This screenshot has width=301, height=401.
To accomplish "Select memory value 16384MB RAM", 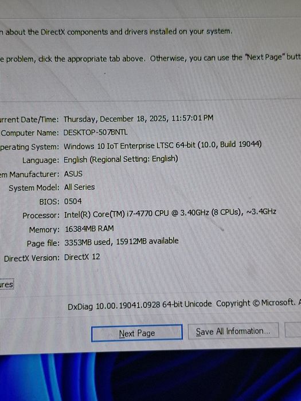I will pos(89,229).
